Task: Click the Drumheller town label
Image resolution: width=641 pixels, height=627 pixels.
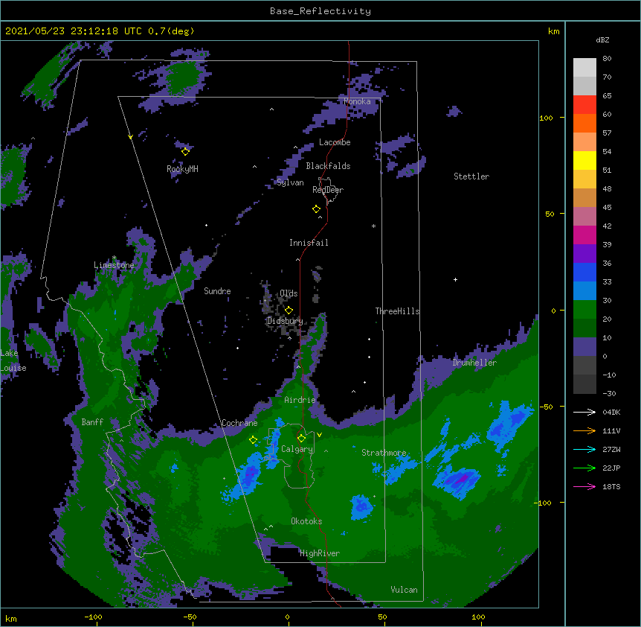Action: [474, 363]
